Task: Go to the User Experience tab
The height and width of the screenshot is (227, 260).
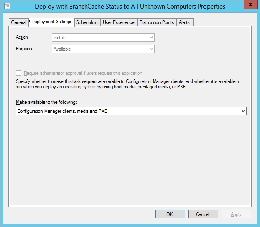Action: click(118, 22)
